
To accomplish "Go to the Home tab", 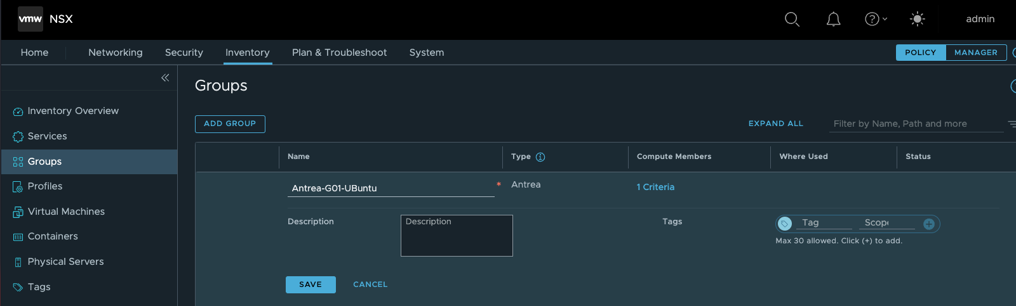I will (x=34, y=53).
